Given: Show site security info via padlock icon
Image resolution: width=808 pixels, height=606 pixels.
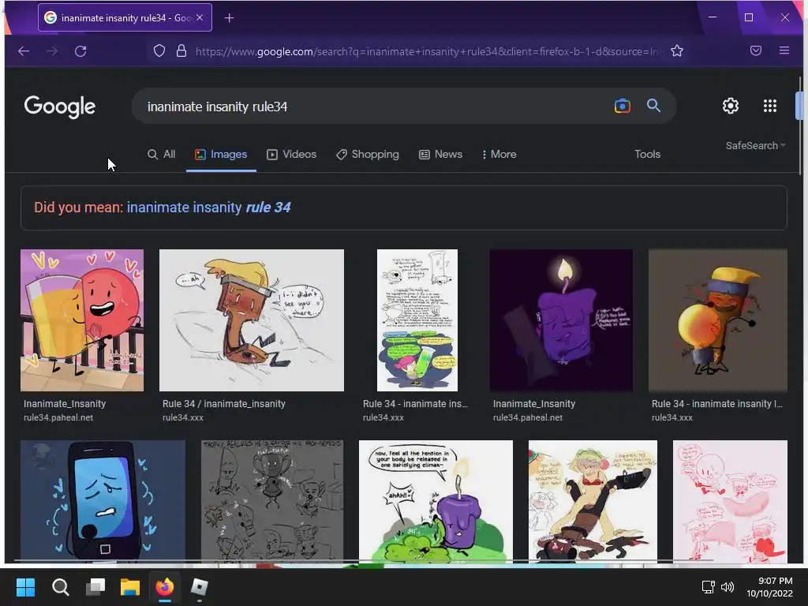Looking at the screenshot, I should point(181,51).
